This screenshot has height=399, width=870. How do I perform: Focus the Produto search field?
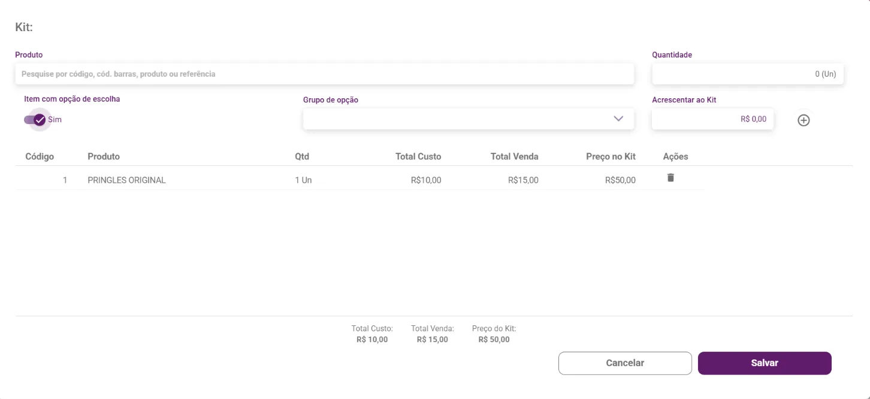324,74
